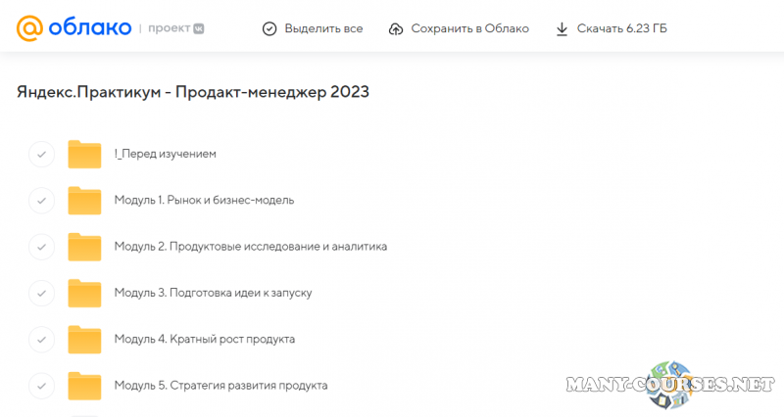Toggle the checkbox for Модуль 1 folder

41,200
